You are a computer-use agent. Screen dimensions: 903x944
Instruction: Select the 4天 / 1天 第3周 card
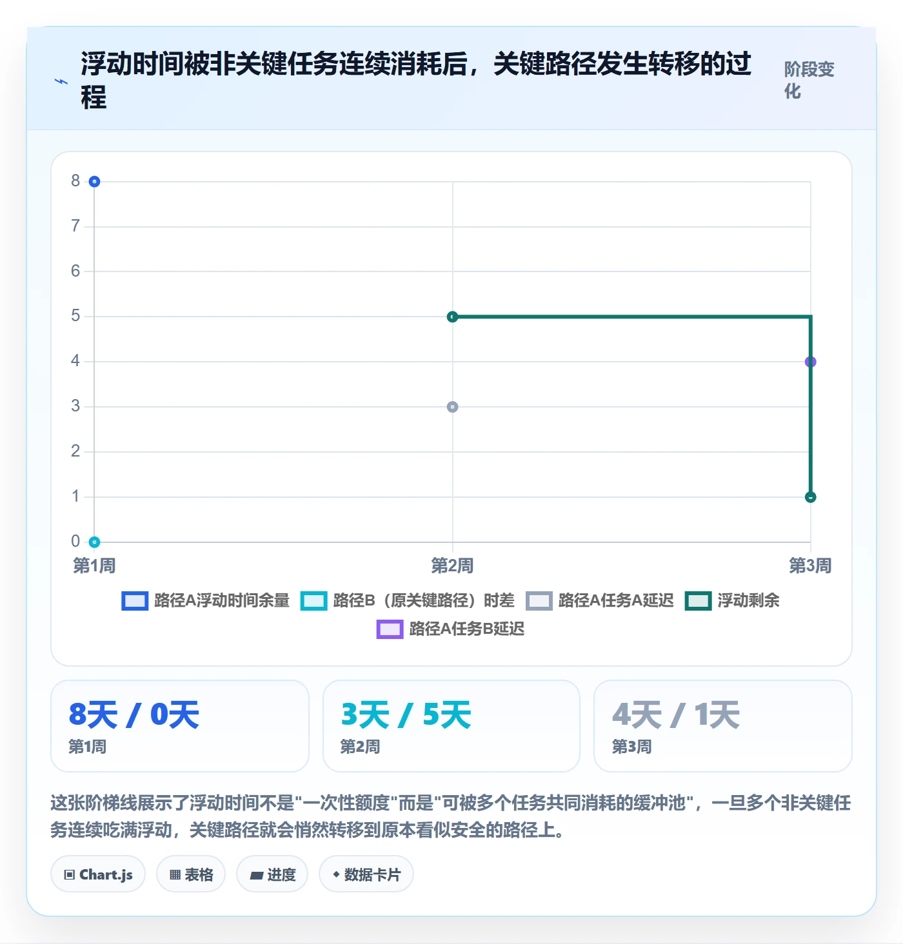tap(723, 726)
